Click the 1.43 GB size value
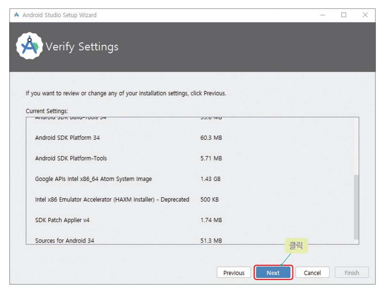The height and width of the screenshot is (294, 385). tap(210, 179)
